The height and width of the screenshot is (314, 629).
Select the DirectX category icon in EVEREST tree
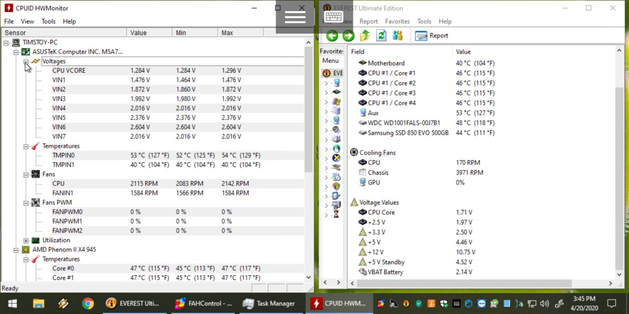(x=336, y=158)
